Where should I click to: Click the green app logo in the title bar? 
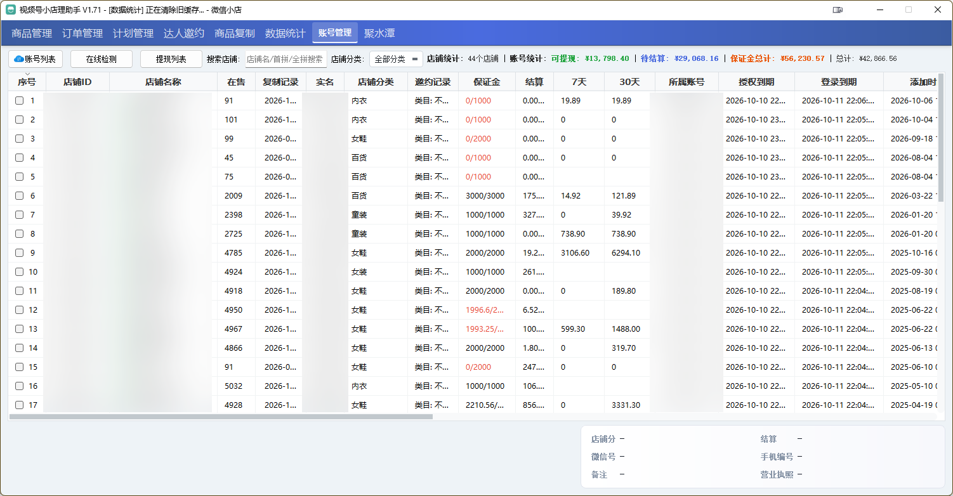tap(11, 10)
